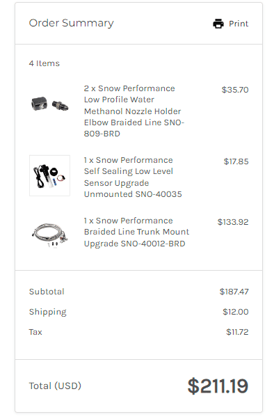Select the Braided Line Trunk Mount Upgrade title
The image size is (274, 419).
pyautogui.click(x=136, y=232)
